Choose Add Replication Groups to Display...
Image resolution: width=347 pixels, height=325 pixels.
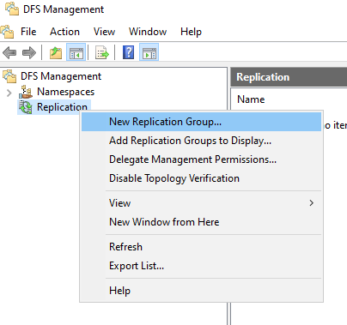tap(201, 141)
